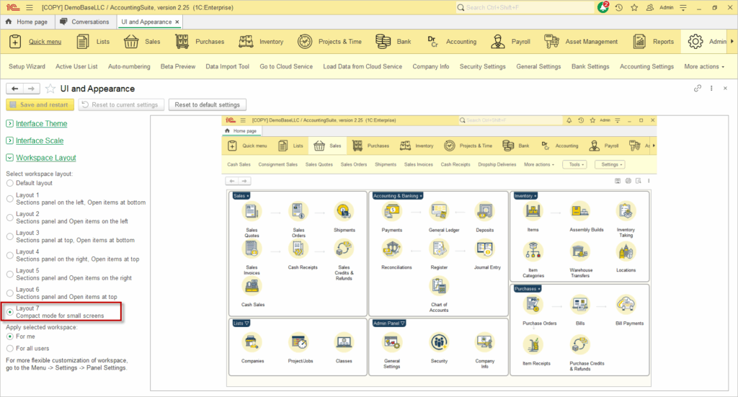The width and height of the screenshot is (738, 397).
Task: Close the UI and Appearance form
Action: point(725,88)
